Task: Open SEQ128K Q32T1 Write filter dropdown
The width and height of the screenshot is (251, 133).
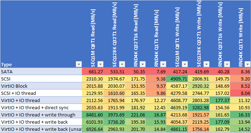Action: coord(206,64)
